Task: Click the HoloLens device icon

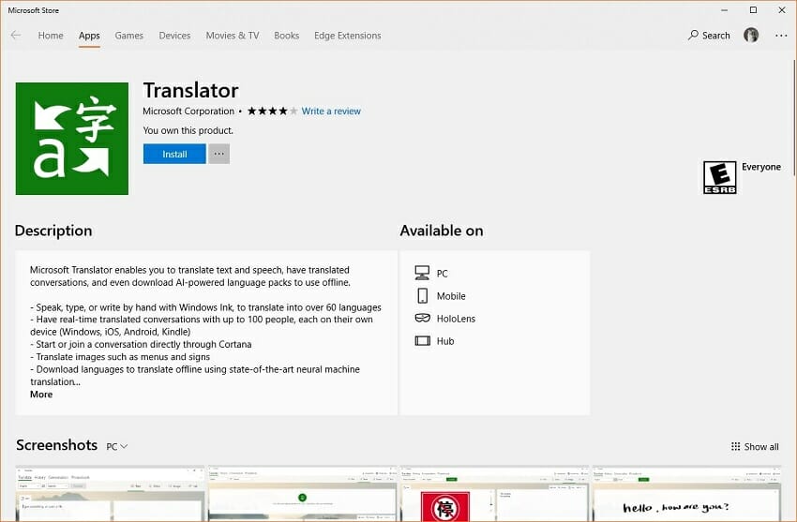Action: (422, 319)
